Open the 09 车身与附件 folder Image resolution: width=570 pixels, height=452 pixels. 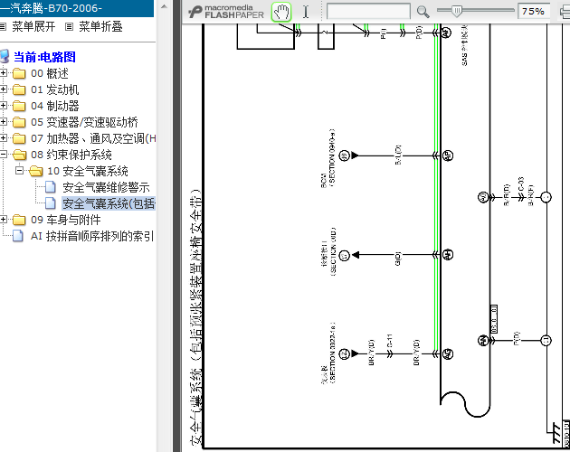[66, 220]
